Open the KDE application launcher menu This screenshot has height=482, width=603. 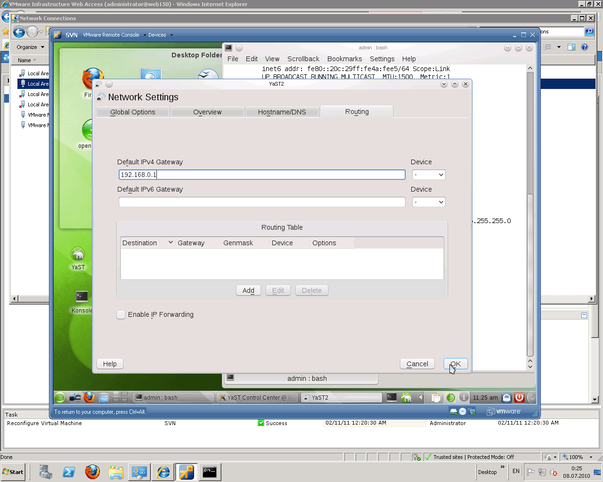(x=60, y=397)
